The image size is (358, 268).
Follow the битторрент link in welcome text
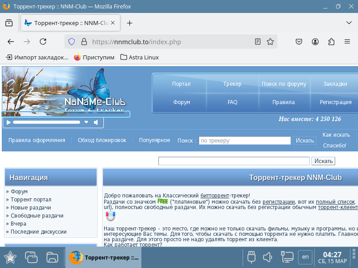[215, 196]
